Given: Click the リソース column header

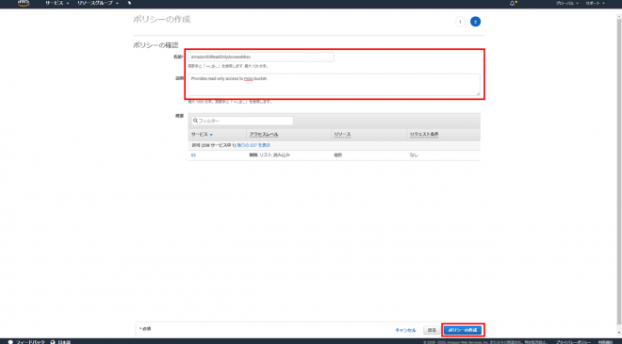Looking at the screenshot, I should (342, 135).
